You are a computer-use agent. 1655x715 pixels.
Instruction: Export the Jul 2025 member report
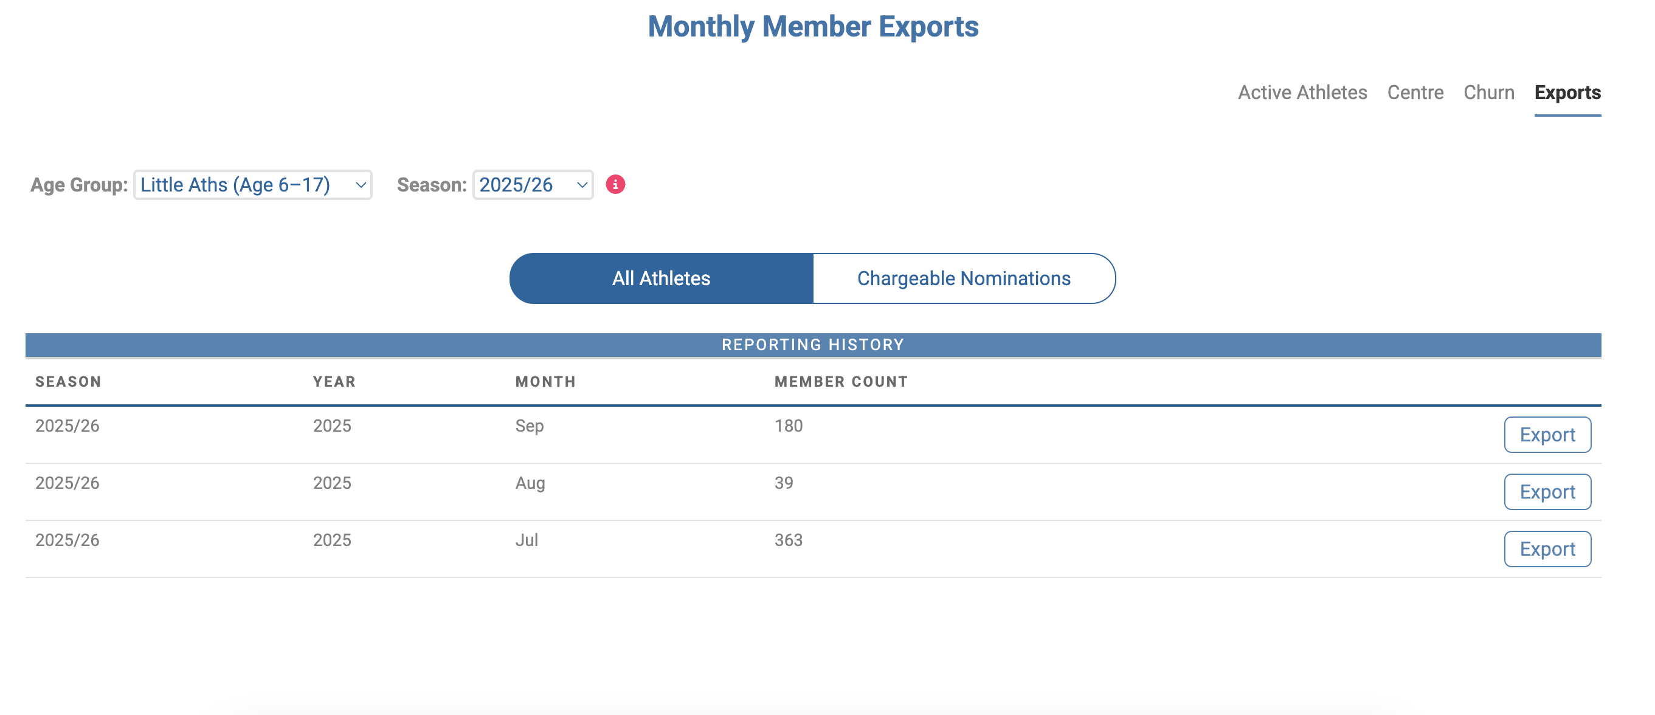tap(1547, 549)
